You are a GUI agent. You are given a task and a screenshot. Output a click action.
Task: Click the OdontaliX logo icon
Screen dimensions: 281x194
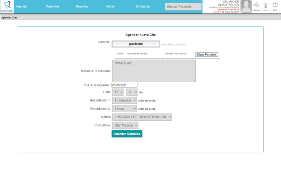click(x=7, y=5)
